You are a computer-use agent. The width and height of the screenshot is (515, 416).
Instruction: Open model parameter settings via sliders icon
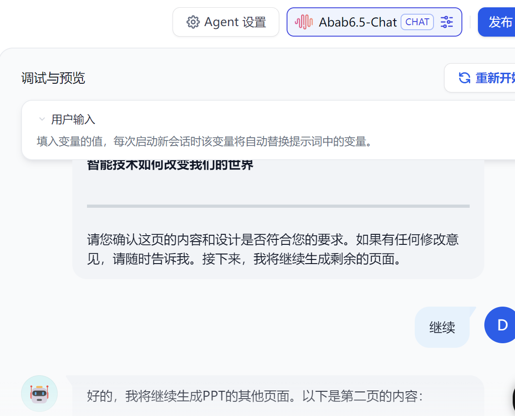pos(446,22)
